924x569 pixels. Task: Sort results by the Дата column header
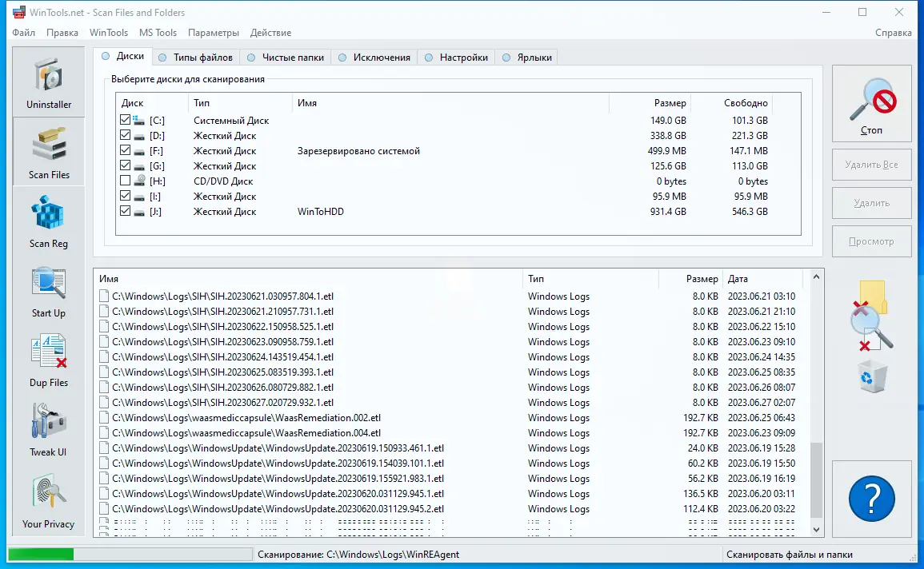(x=763, y=279)
